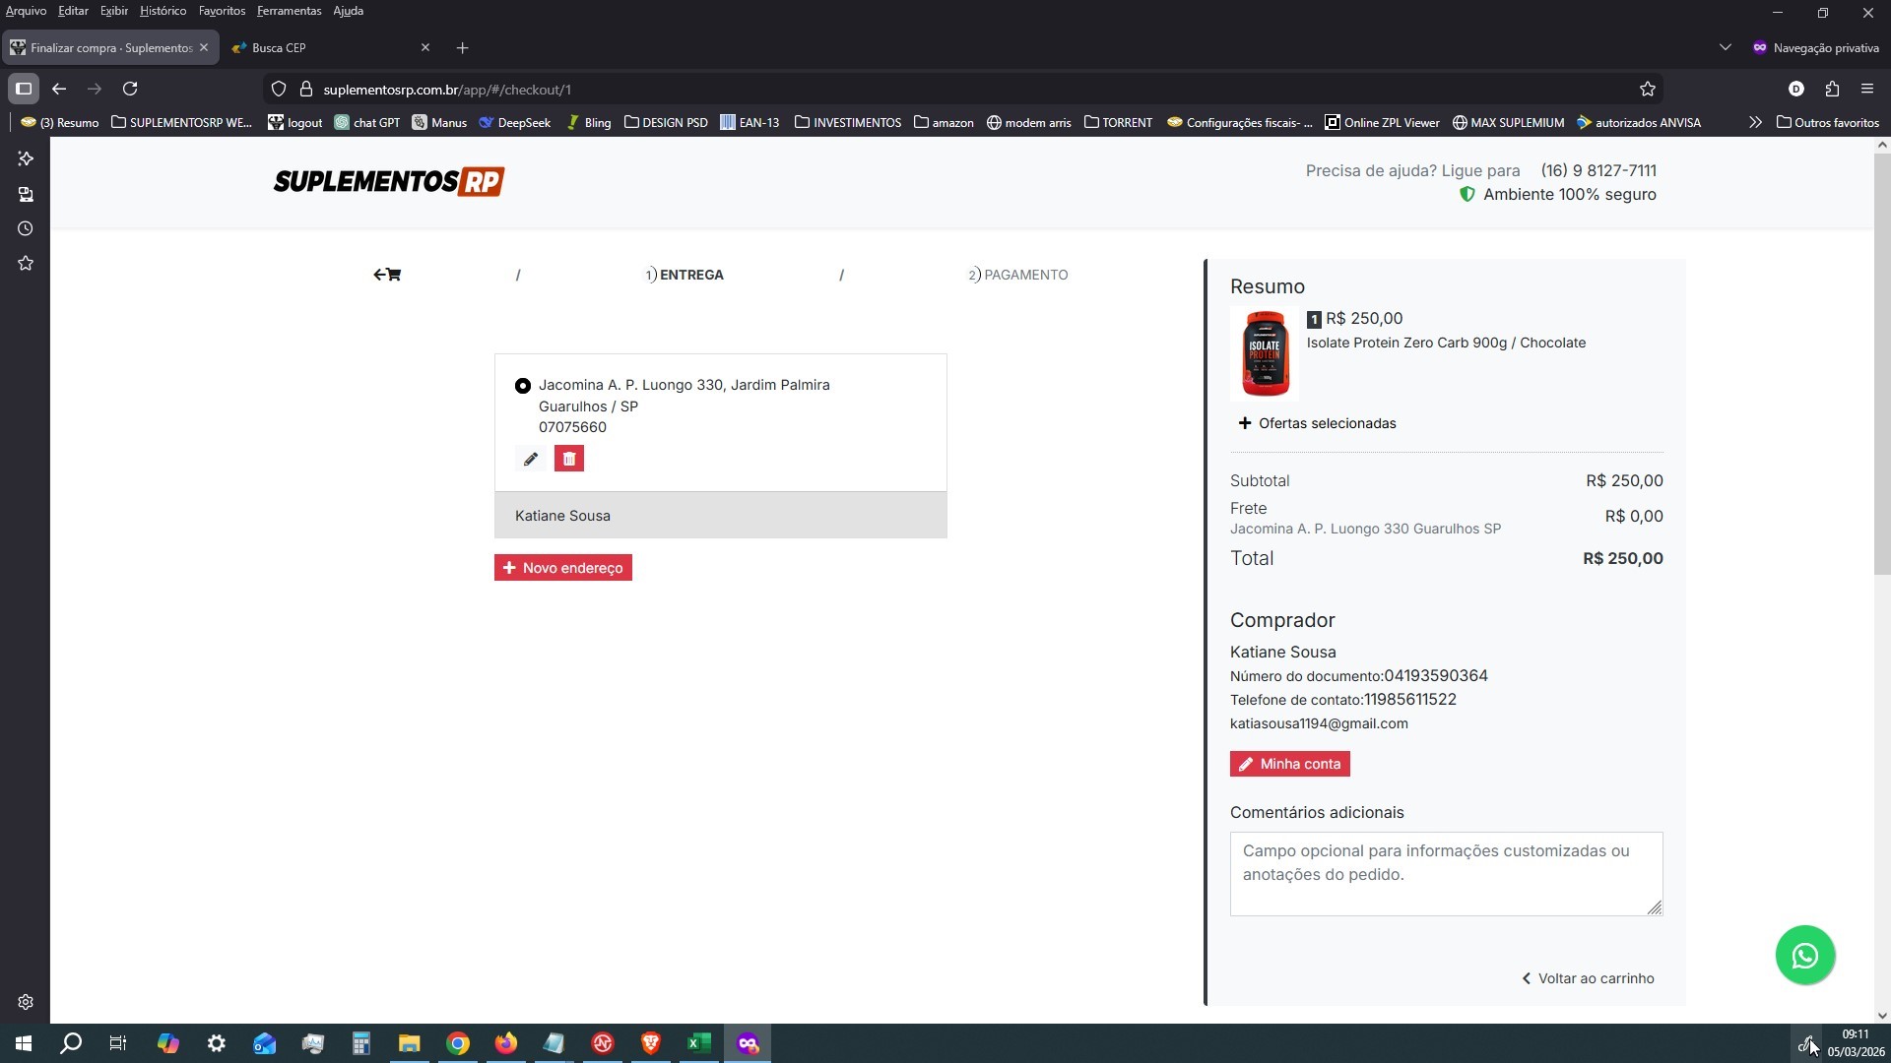The width and height of the screenshot is (1891, 1063).
Task: Click the Novo endereço button
Action: [x=562, y=568]
